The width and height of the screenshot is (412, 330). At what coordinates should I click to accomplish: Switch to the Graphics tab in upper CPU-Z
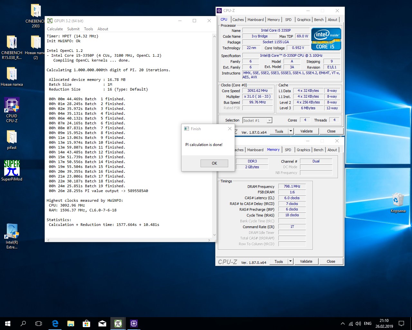304,20
